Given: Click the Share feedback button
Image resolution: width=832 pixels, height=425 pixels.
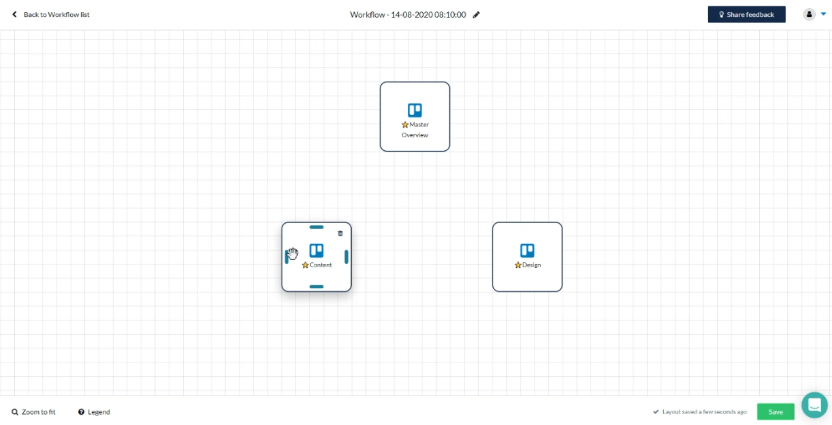Looking at the screenshot, I should point(747,14).
